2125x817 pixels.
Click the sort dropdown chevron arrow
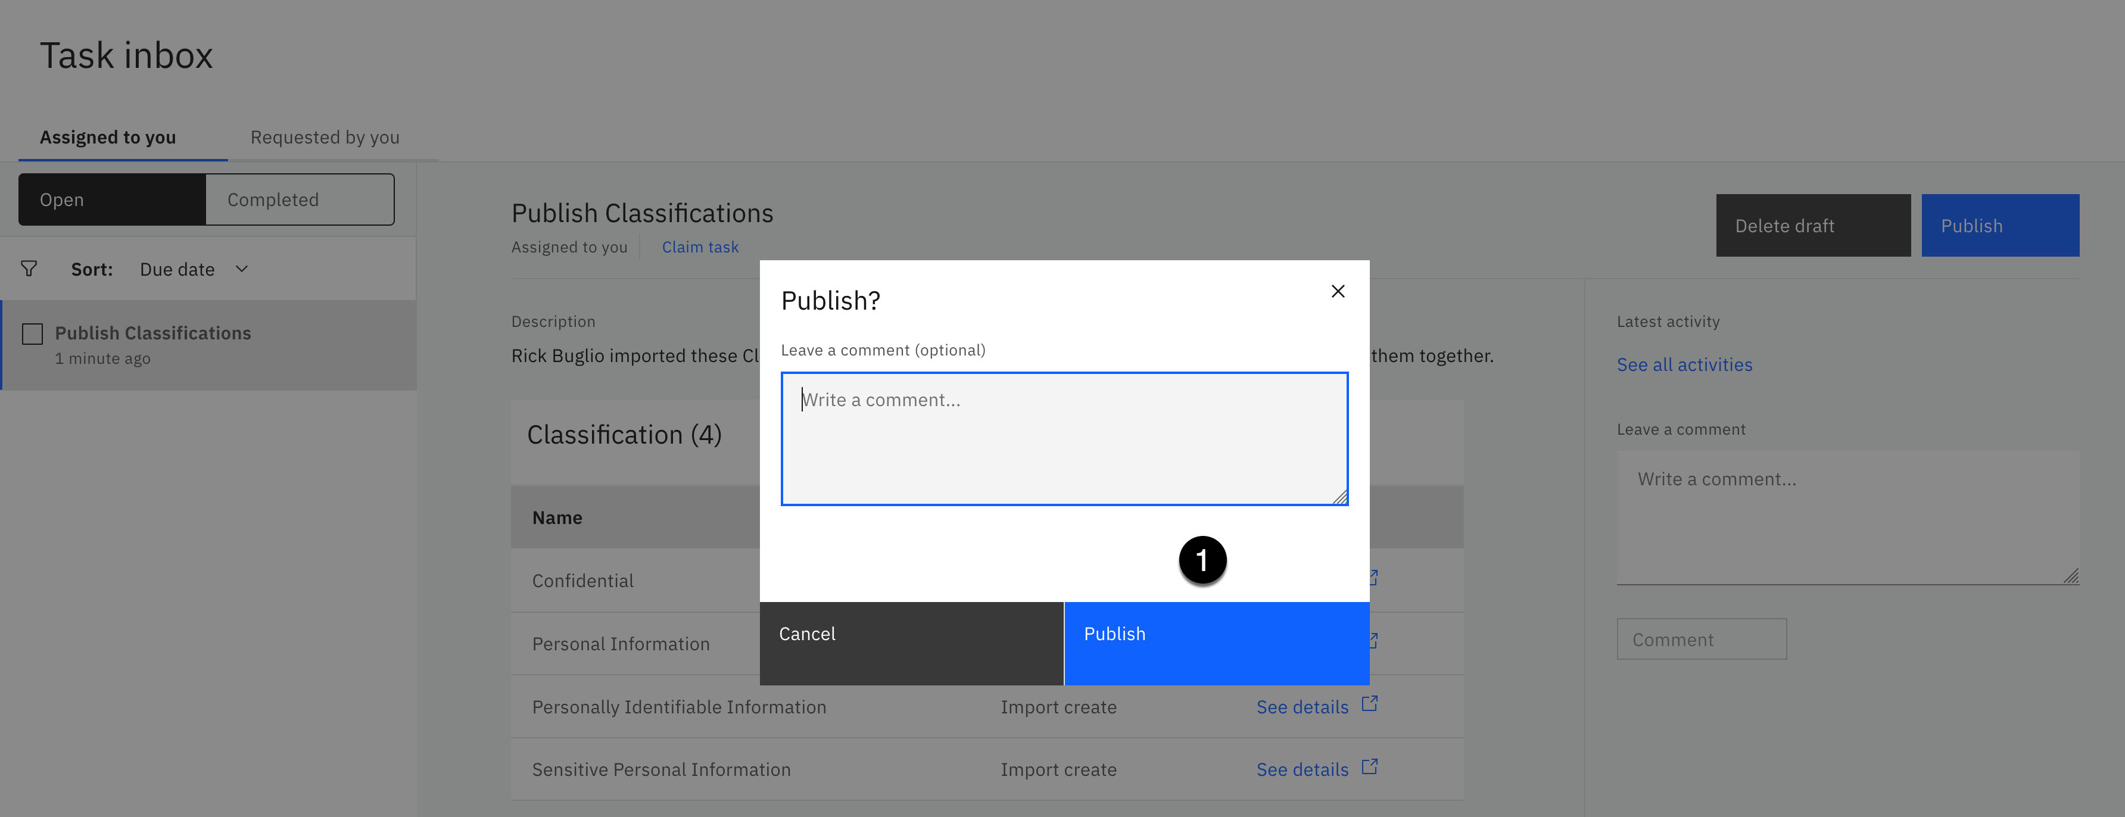tap(242, 269)
